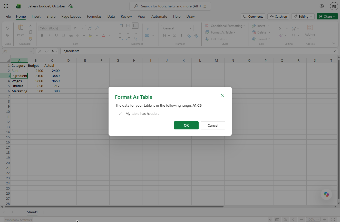Click the AutoSum sigma icon
Viewport: 340px width, 222px height.
(x=281, y=29)
